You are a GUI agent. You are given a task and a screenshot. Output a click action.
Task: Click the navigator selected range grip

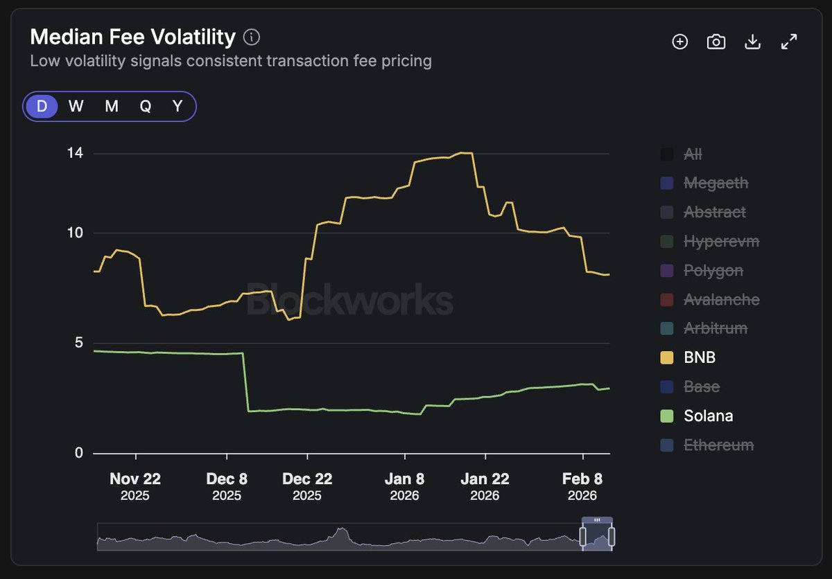pos(598,519)
